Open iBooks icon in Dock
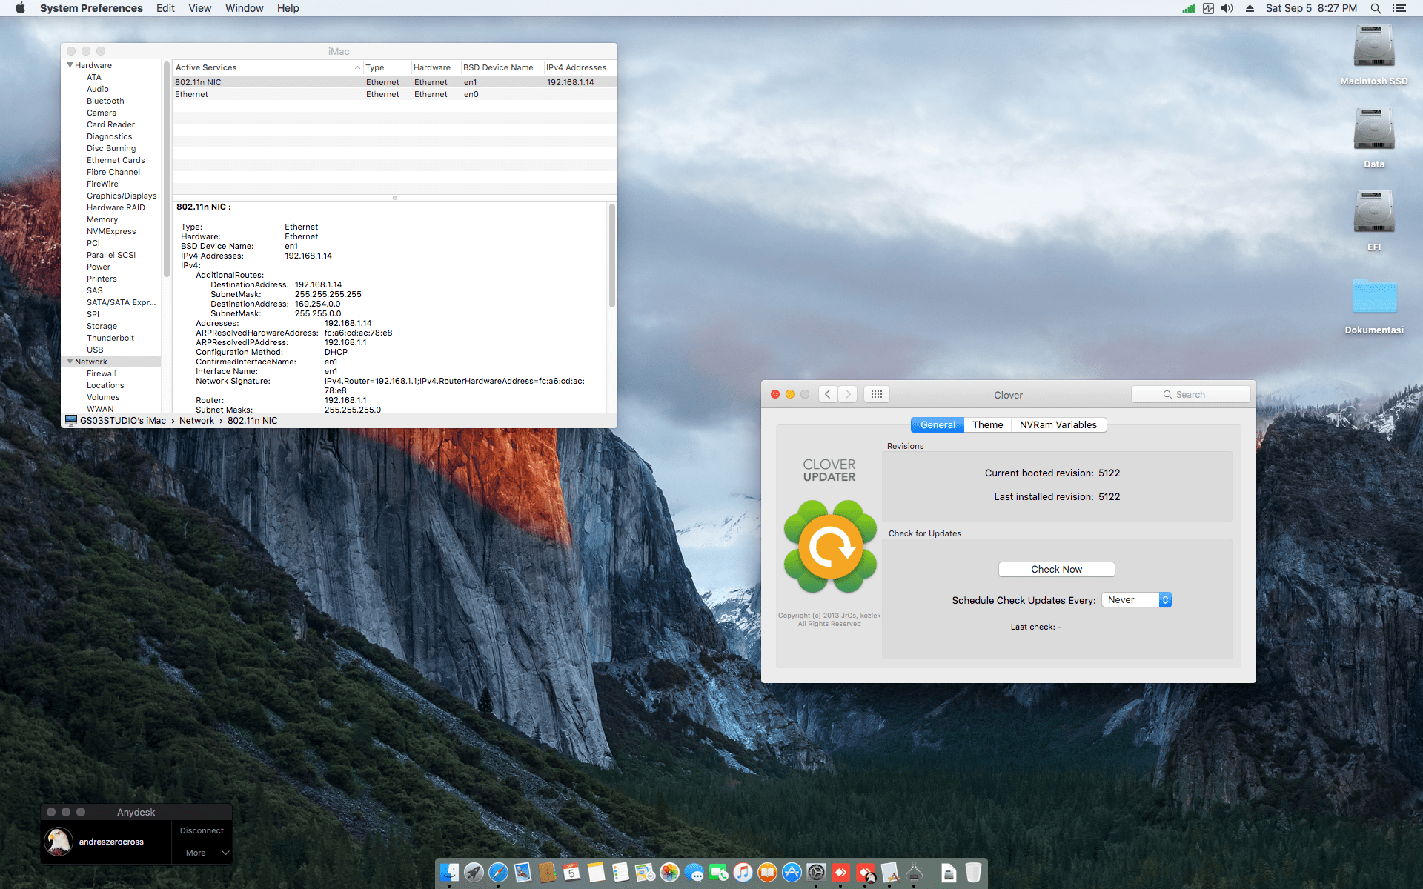 (x=767, y=873)
